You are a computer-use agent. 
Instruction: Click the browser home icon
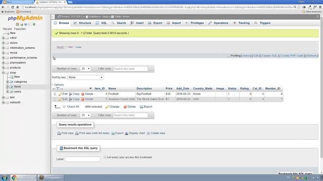pyautogui.click(x=18, y=7)
